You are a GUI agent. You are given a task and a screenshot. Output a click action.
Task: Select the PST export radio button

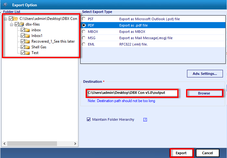(x=84, y=19)
